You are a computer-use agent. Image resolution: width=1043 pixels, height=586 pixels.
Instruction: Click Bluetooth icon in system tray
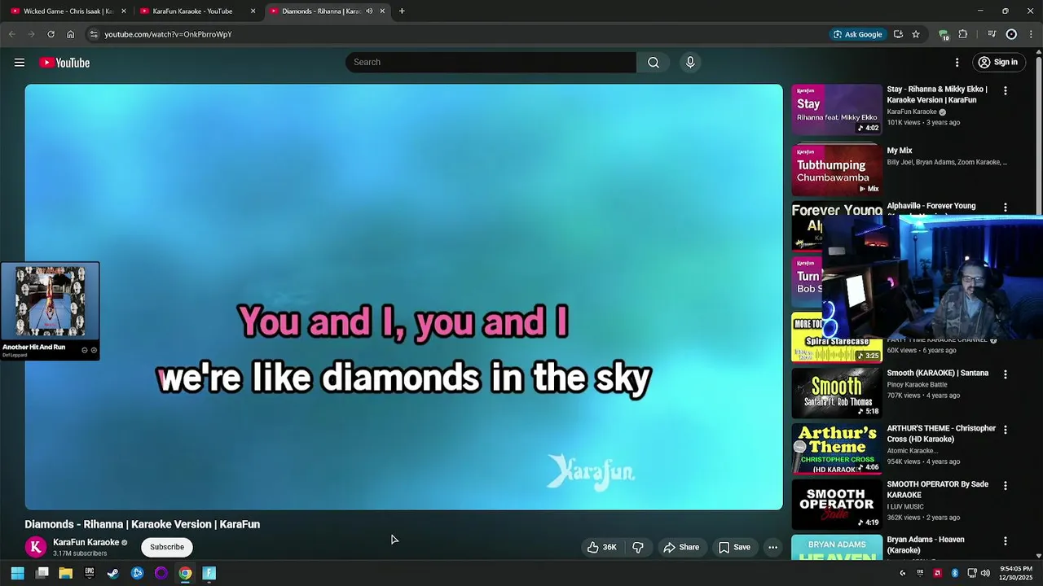(954, 573)
